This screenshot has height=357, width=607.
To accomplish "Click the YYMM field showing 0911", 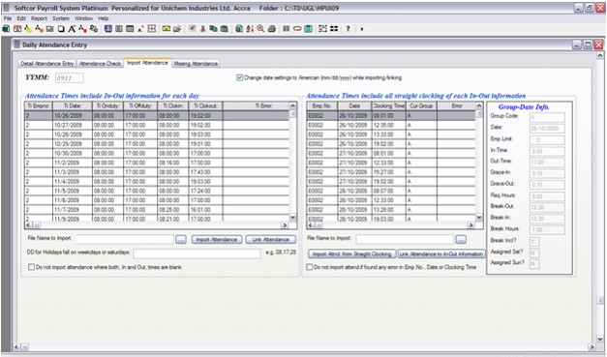I will tap(70, 78).
